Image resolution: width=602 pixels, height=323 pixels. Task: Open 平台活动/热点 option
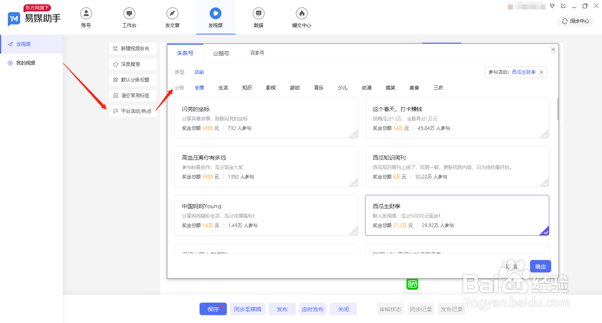click(133, 111)
